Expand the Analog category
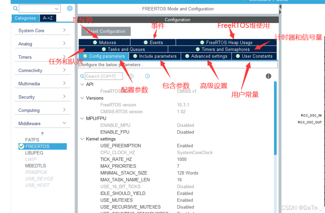 click(43, 44)
